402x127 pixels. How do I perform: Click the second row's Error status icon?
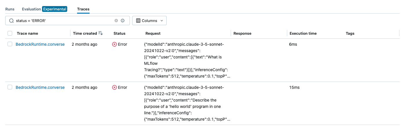pos(114,87)
